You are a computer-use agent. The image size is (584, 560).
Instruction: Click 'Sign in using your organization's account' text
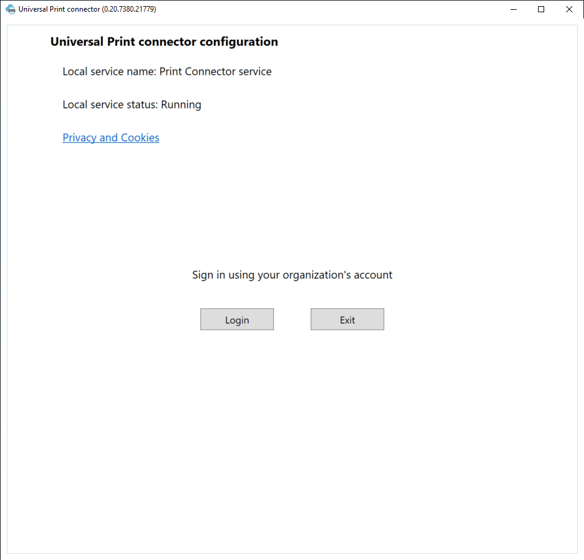(x=292, y=274)
